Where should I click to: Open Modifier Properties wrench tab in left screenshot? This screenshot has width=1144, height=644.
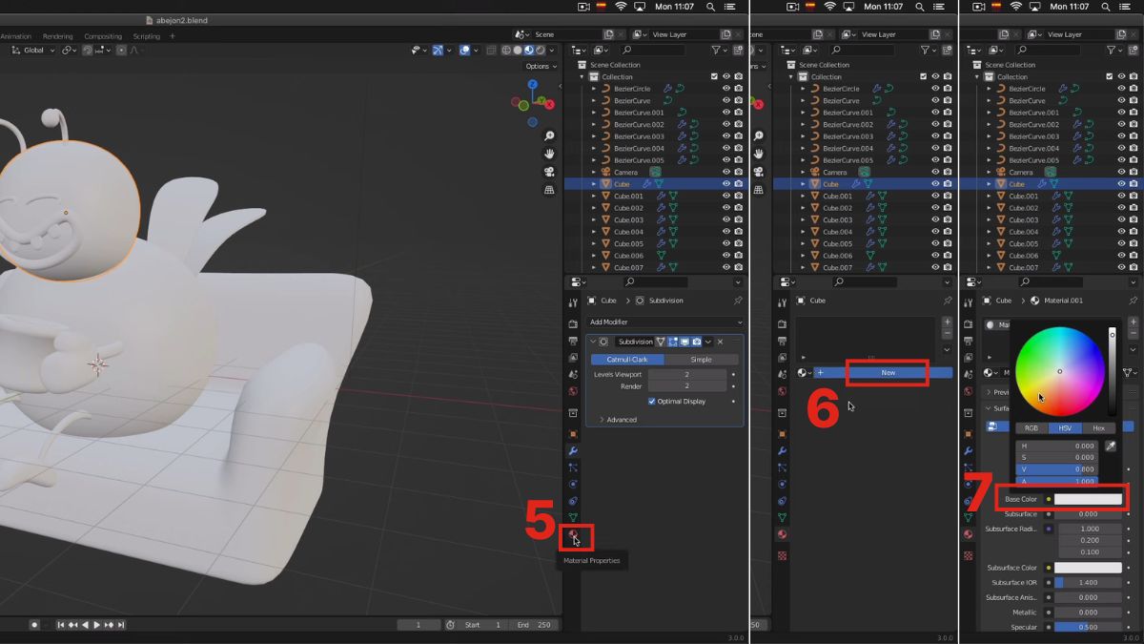(x=573, y=450)
